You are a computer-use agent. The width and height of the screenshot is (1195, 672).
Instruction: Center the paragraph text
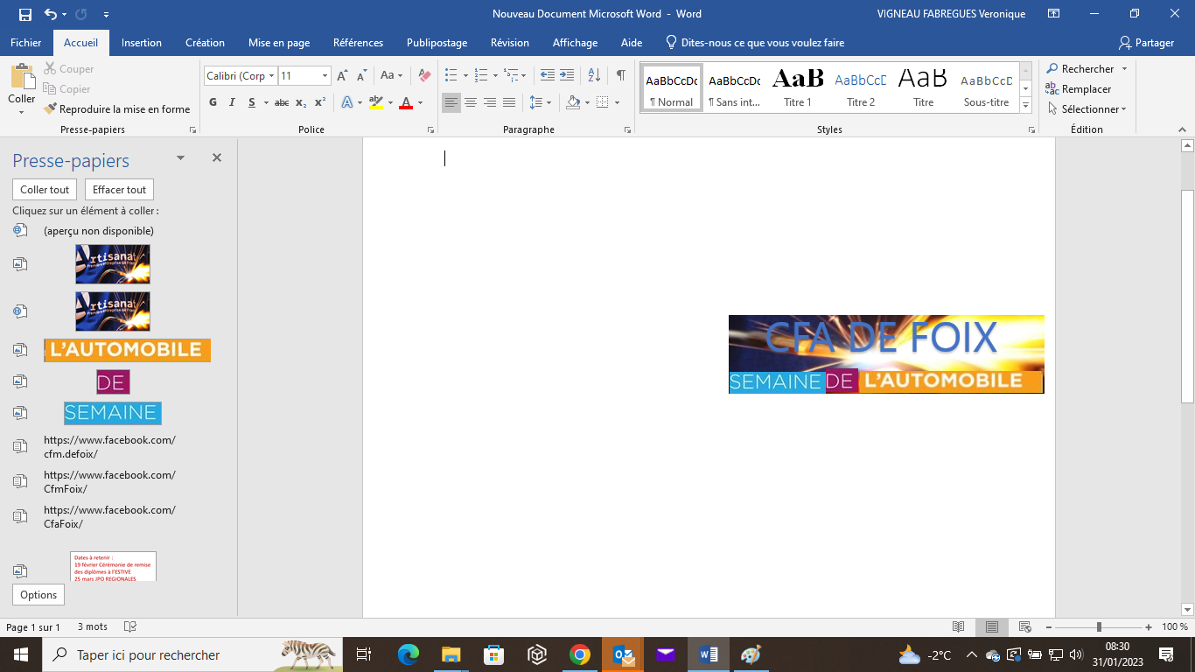[471, 102]
